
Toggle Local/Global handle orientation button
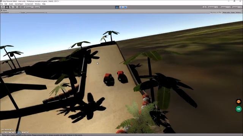36,7
